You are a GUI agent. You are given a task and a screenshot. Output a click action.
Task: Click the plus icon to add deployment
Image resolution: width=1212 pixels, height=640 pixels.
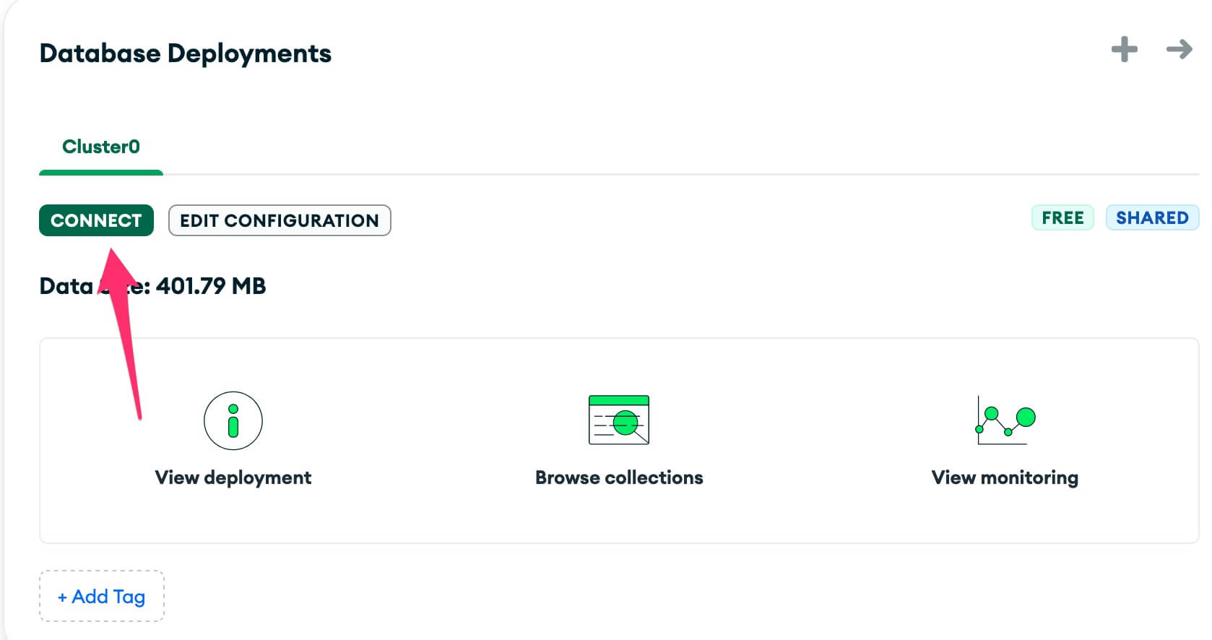(x=1124, y=50)
